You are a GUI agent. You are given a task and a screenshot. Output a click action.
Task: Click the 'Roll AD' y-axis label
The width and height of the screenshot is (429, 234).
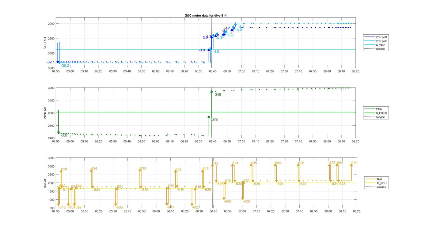[45, 183]
